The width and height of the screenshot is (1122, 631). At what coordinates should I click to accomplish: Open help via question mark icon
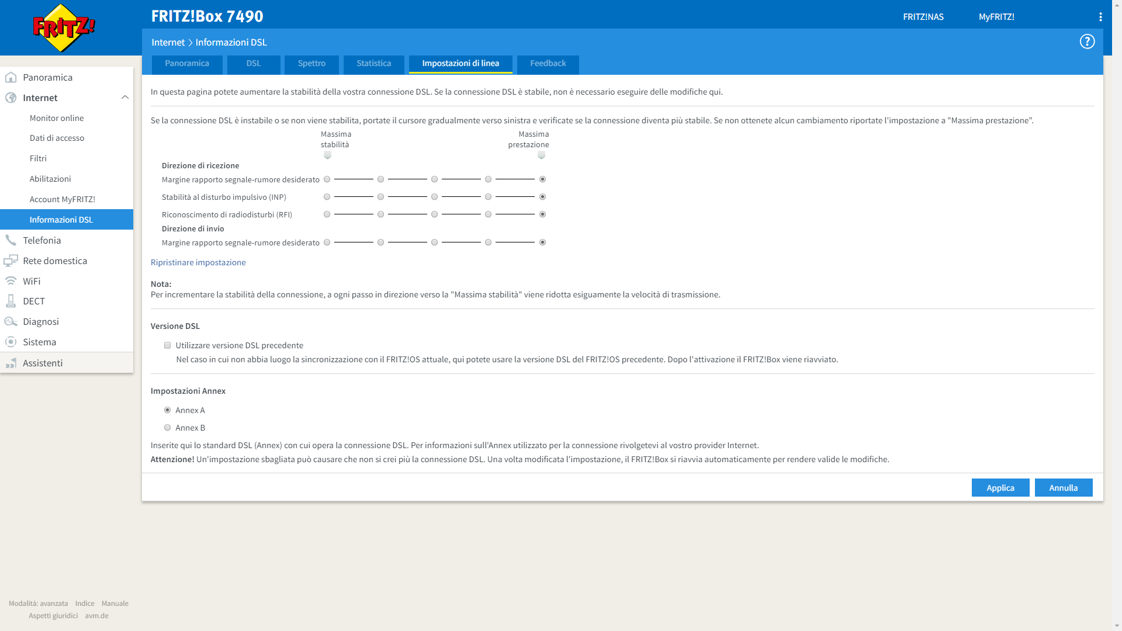[1087, 41]
